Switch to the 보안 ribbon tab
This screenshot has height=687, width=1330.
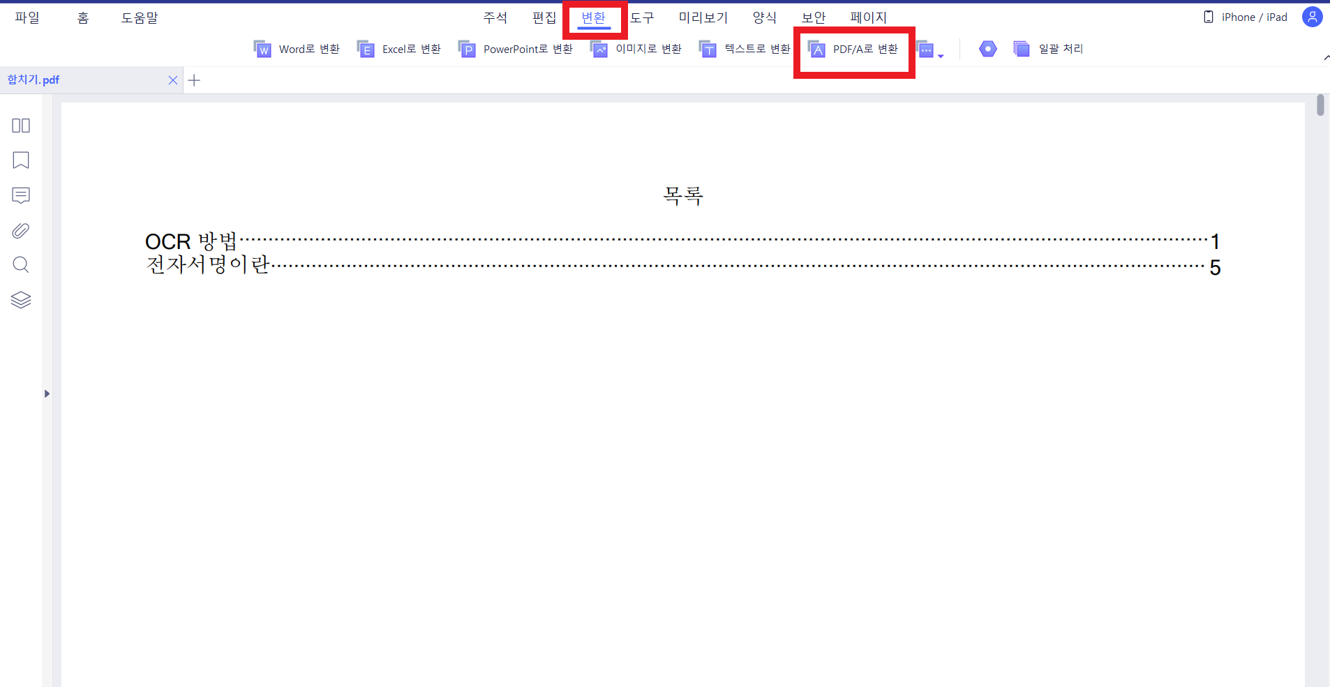coord(812,17)
